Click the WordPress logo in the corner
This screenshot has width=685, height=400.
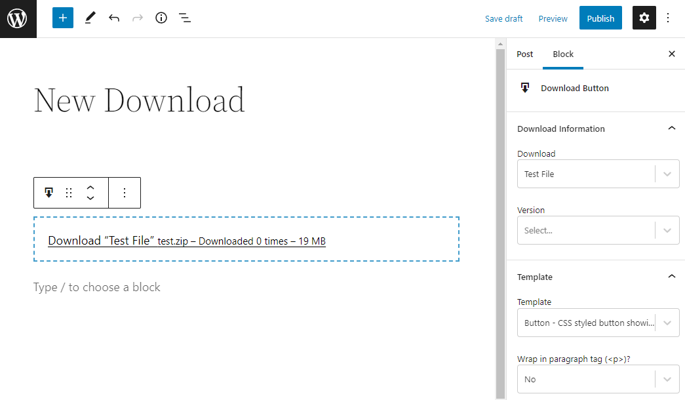point(18,18)
